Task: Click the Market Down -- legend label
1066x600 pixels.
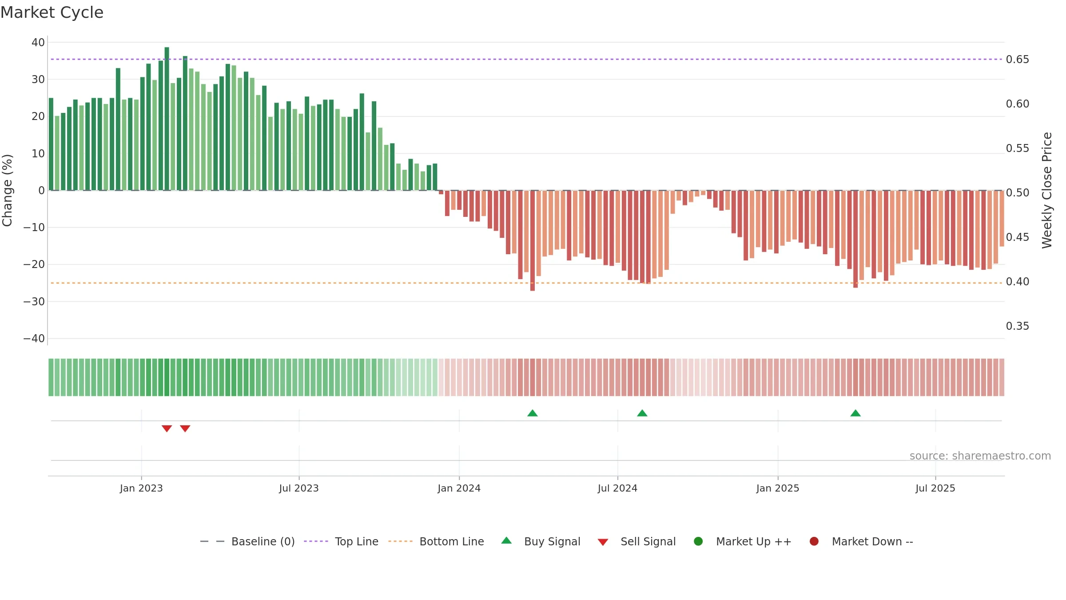Action: pyautogui.click(x=872, y=541)
